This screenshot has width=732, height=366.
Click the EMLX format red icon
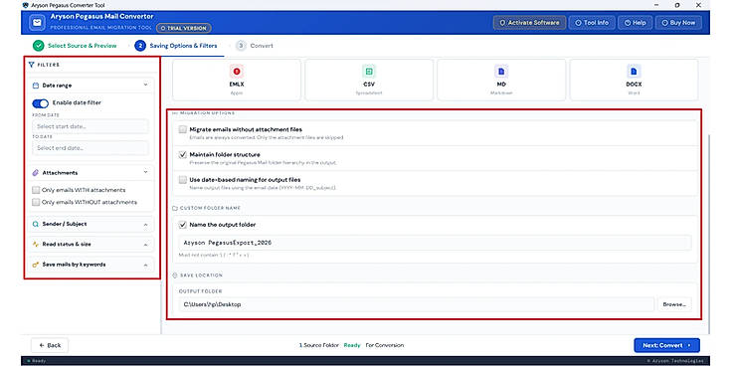[x=237, y=72]
